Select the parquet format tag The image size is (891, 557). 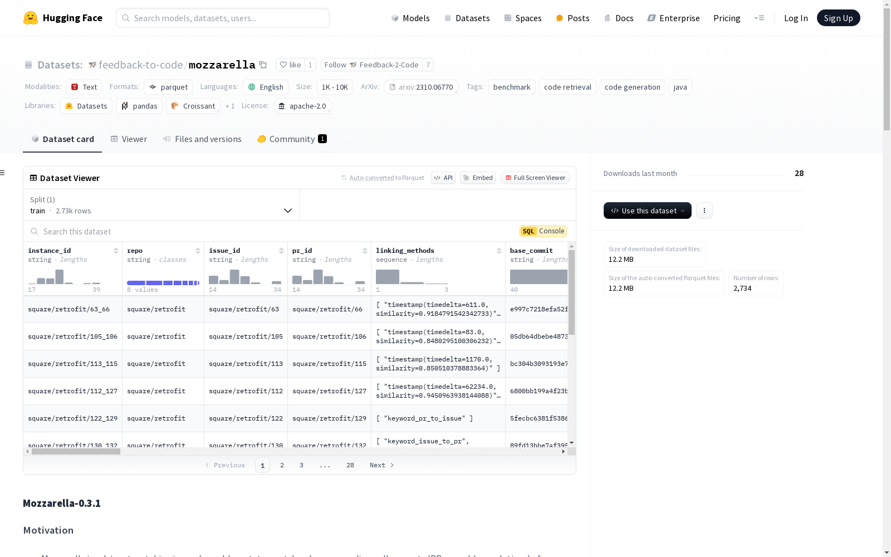coord(168,87)
